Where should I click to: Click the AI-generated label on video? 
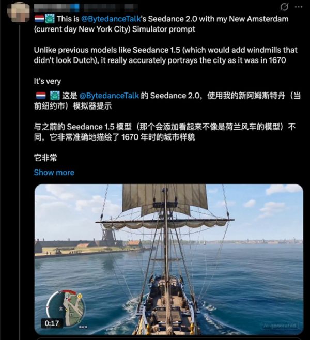[x=280, y=326]
